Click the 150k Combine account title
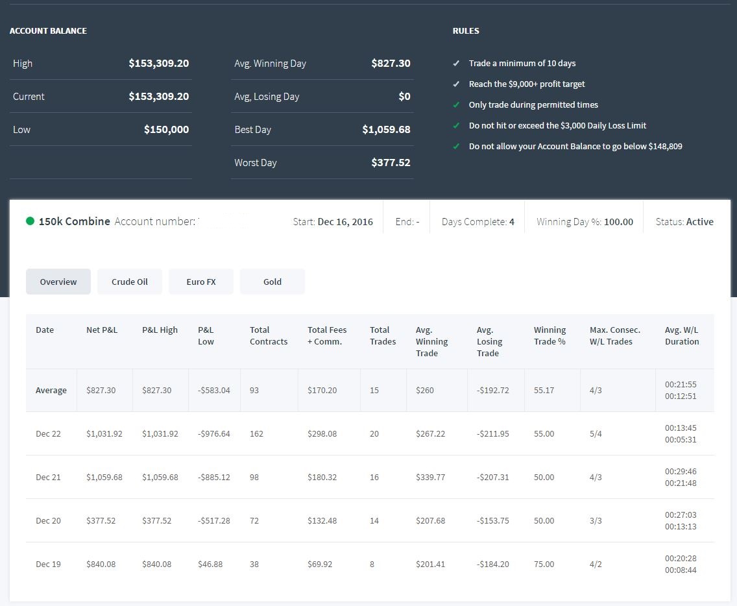Image resolution: width=737 pixels, height=606 pixels. [74, 221]
